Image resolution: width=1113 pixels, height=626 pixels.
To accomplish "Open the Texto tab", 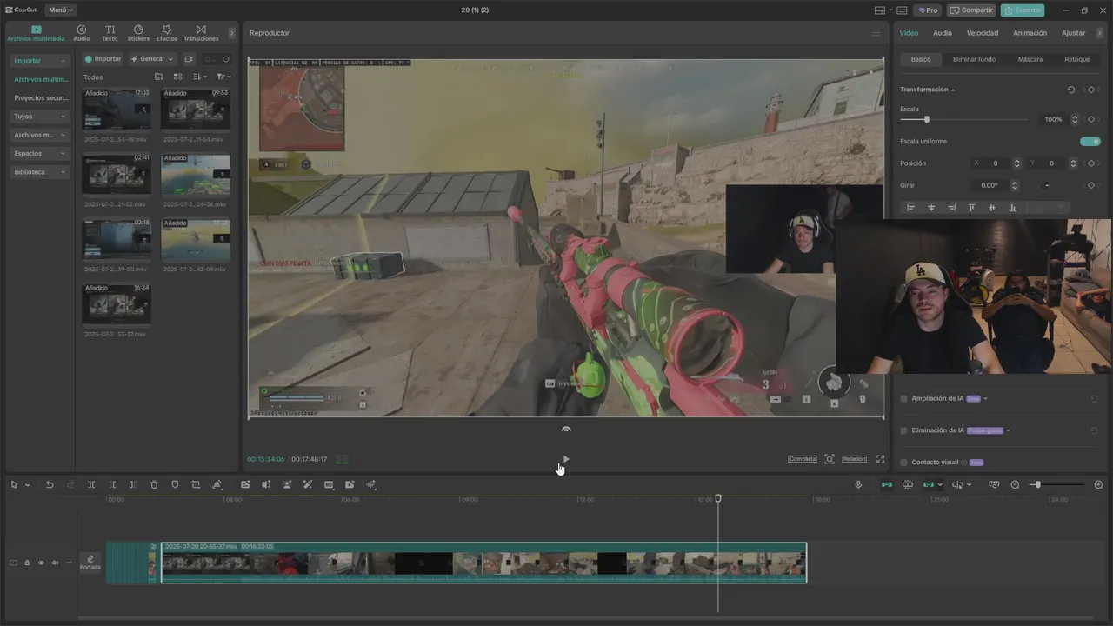I will click(x=110, y=33).
